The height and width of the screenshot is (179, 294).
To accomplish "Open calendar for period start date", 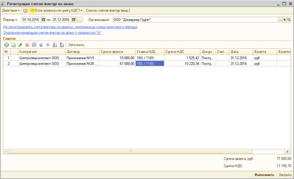I will click(x=43, y=20).
